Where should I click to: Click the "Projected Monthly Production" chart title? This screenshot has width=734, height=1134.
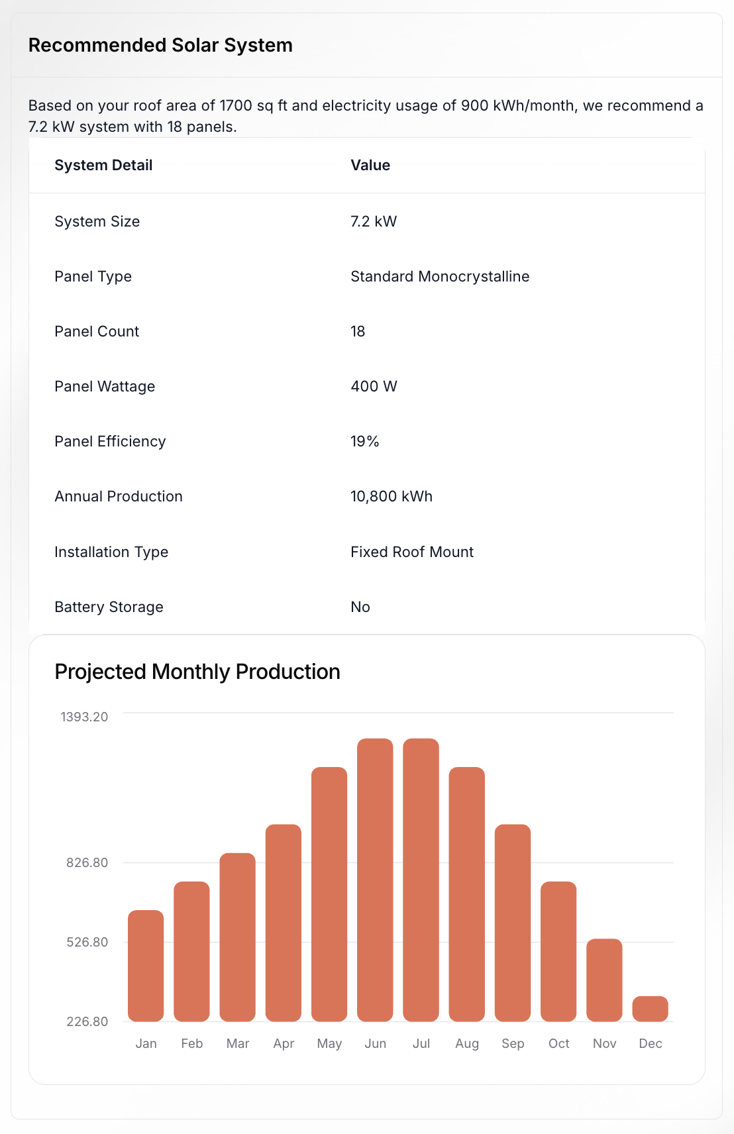[x=197, y=672]
